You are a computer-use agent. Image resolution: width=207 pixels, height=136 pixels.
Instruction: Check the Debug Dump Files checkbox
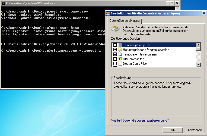pyautogui.click(x=115, y=64)
